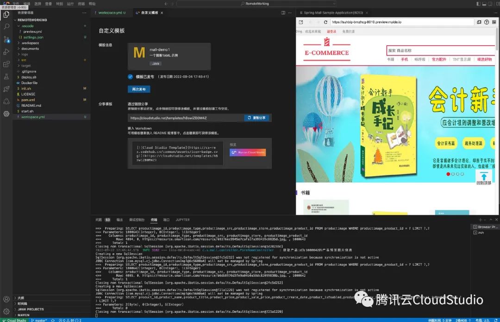Toggle bottom panel layout icon in title bar

pyautogui.click(x=484, y=4)
